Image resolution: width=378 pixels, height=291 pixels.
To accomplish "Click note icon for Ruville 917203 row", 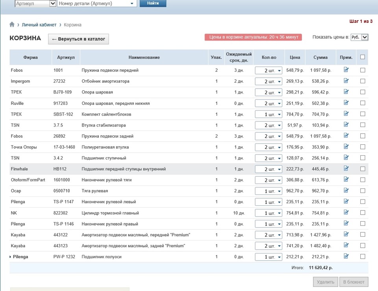I will 346,103.
